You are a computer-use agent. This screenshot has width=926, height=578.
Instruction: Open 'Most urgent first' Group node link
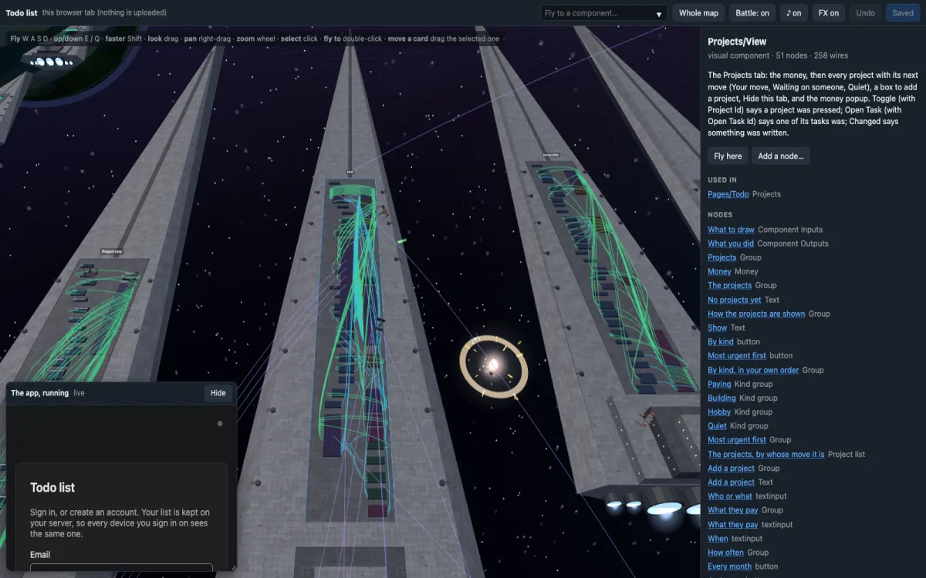(x=737, y=440)
